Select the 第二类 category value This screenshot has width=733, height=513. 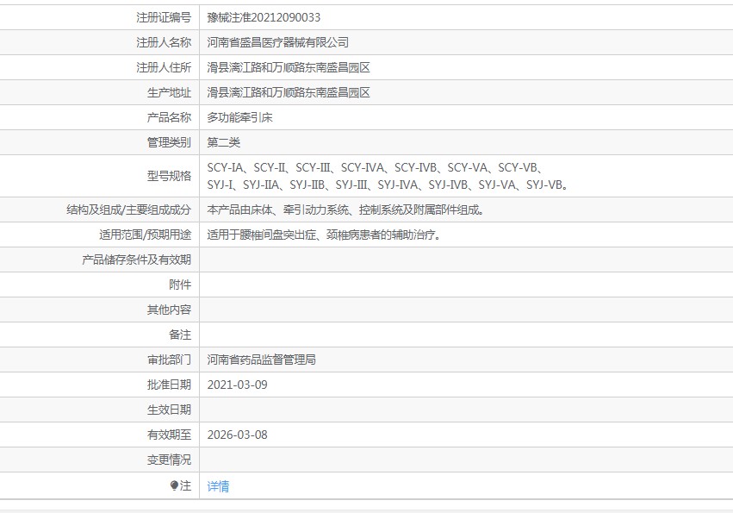tap(223, 142)
